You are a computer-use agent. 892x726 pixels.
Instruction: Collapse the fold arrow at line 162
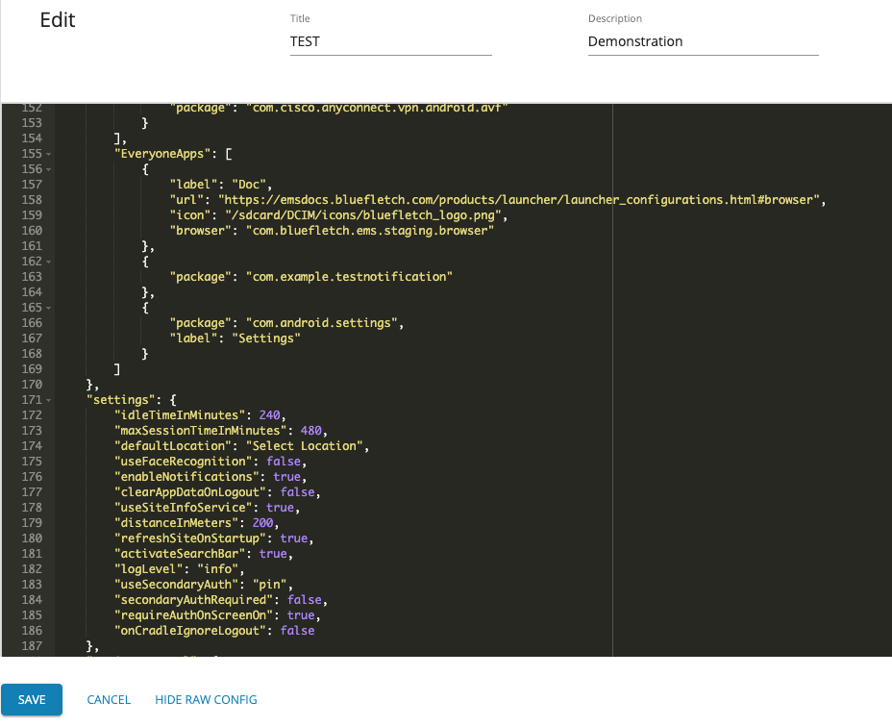49,262
